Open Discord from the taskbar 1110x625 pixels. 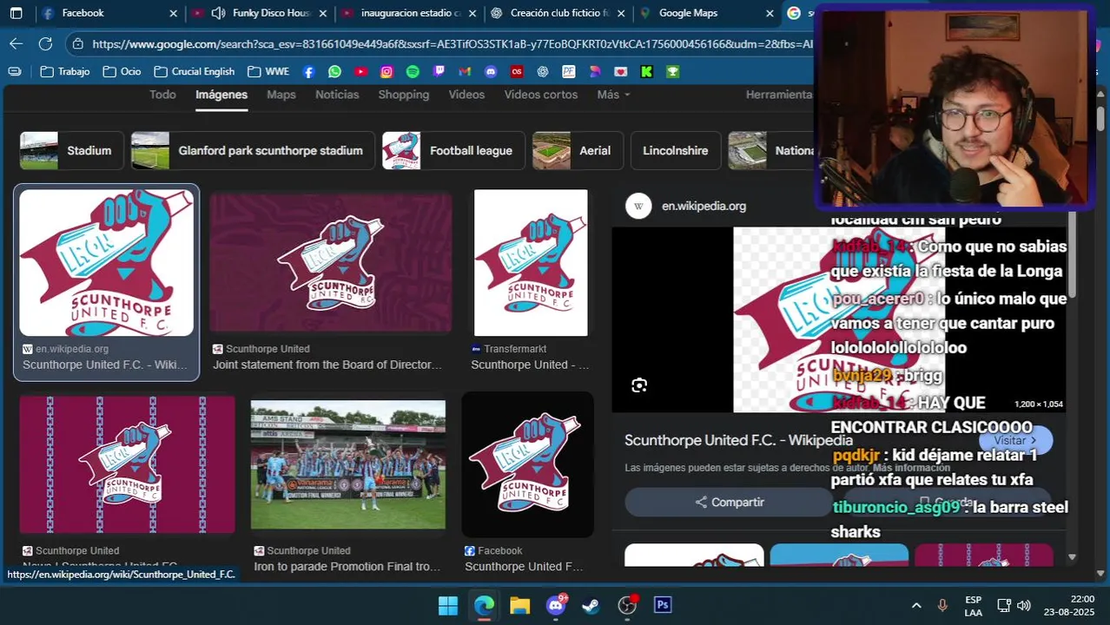pyautogui.click(x=556, y=605)
